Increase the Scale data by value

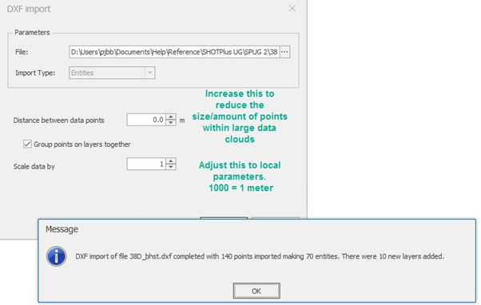pos(171,161)
